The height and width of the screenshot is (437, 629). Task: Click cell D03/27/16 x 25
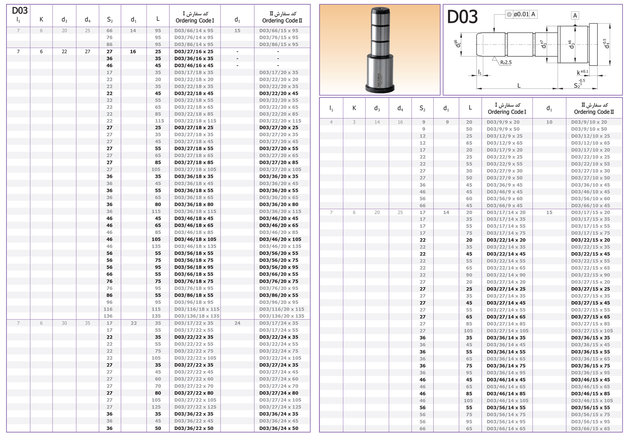pos(194,52)
